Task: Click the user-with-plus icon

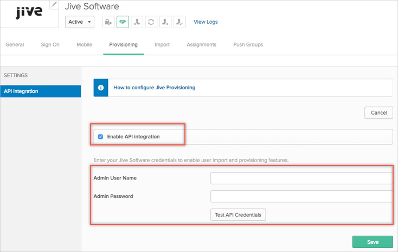Action: [165, 22]
